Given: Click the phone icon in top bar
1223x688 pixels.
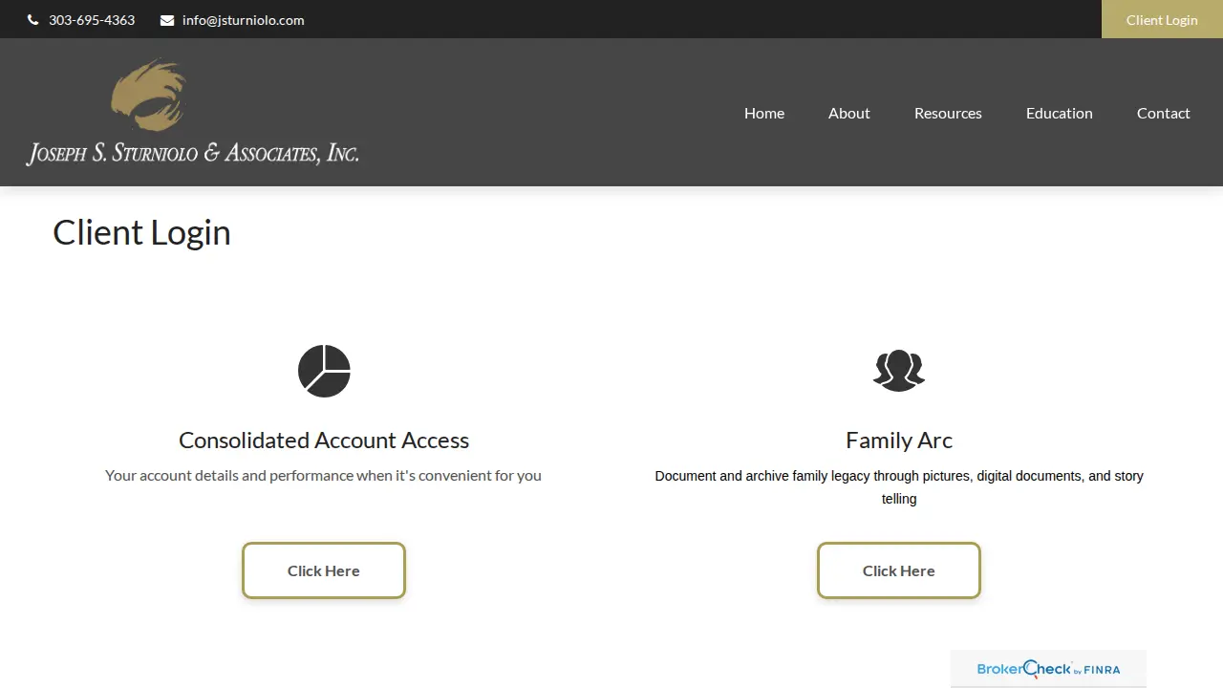Looking at the screenshot, I should point(33,20).
